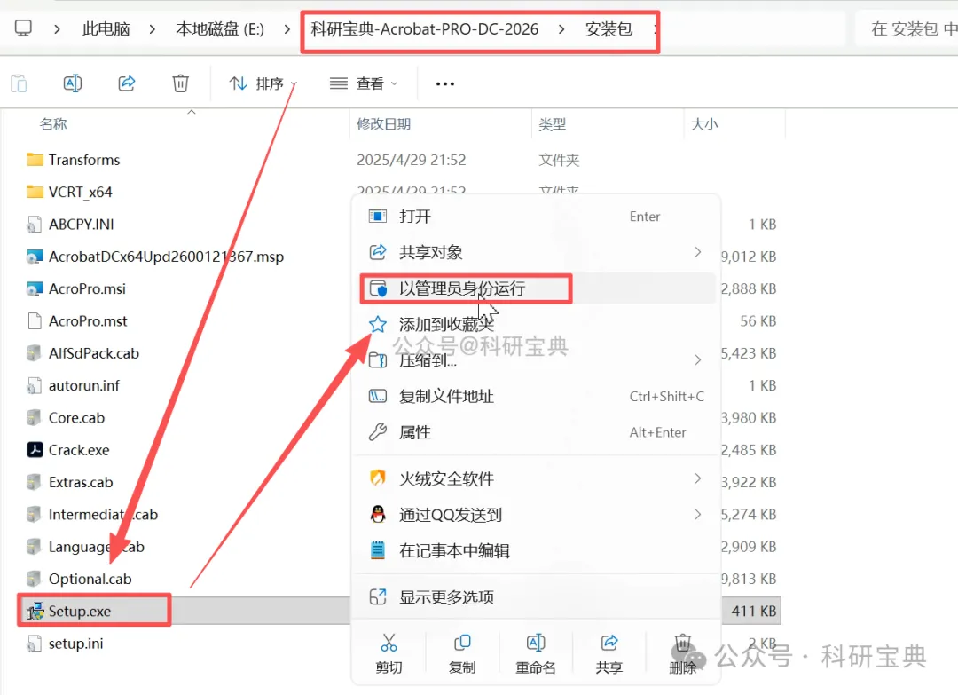Click the 2025/4/29 21:52 date of Transforms

point(412,160)
